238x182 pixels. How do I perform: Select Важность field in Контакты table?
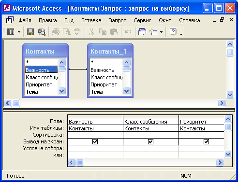click(x=41, y=70)
